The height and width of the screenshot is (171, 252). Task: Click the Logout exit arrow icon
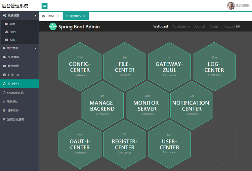click(238, 26)
